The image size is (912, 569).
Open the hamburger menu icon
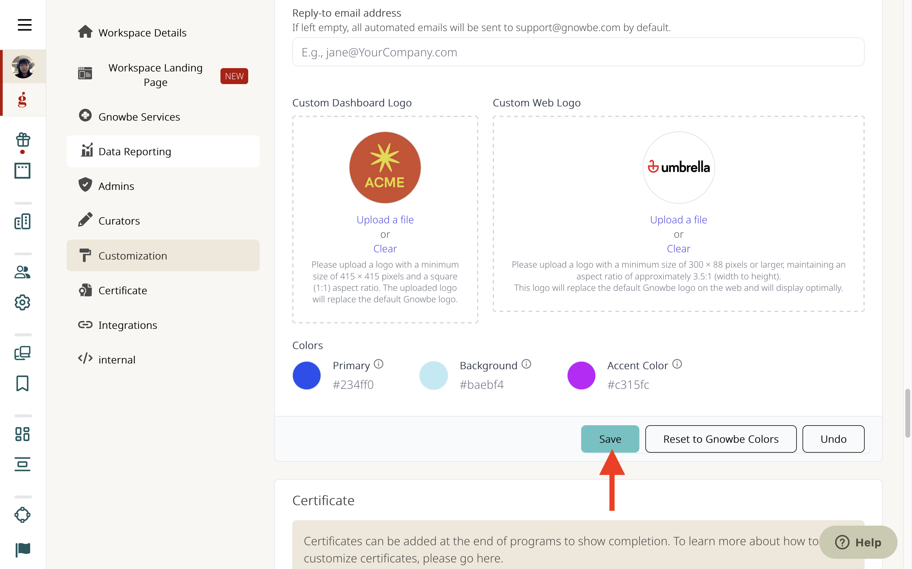[24, 25]
